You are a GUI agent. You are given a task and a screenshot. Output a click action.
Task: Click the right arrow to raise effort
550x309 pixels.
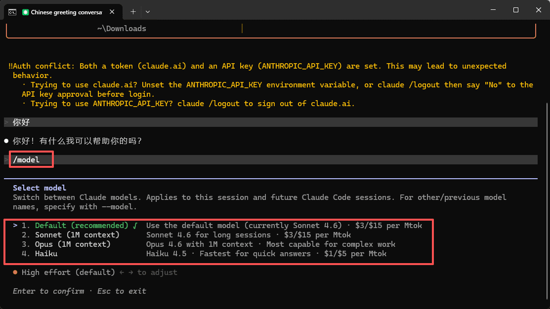point(130,272)
